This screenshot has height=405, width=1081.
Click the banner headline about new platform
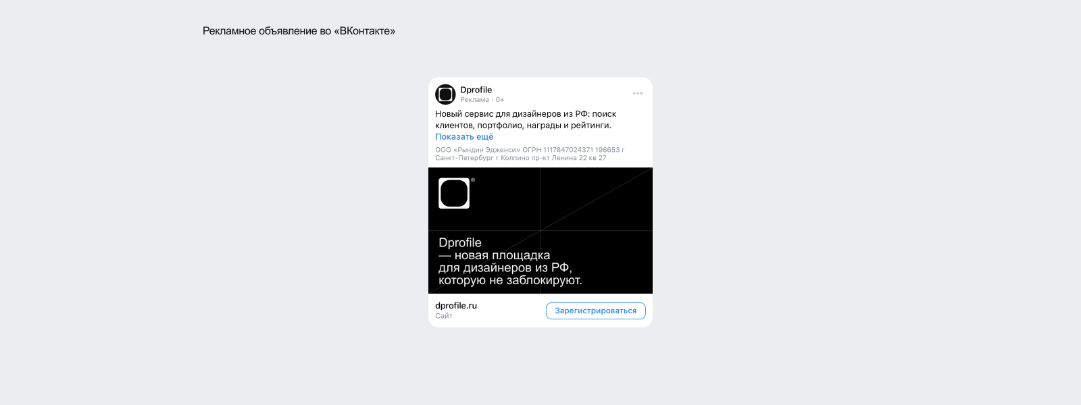(510, 261)
